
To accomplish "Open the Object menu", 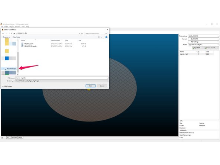I will (12, 27).
